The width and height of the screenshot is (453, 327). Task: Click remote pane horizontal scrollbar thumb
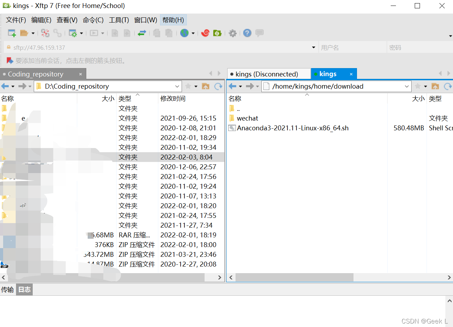point(294,277)
